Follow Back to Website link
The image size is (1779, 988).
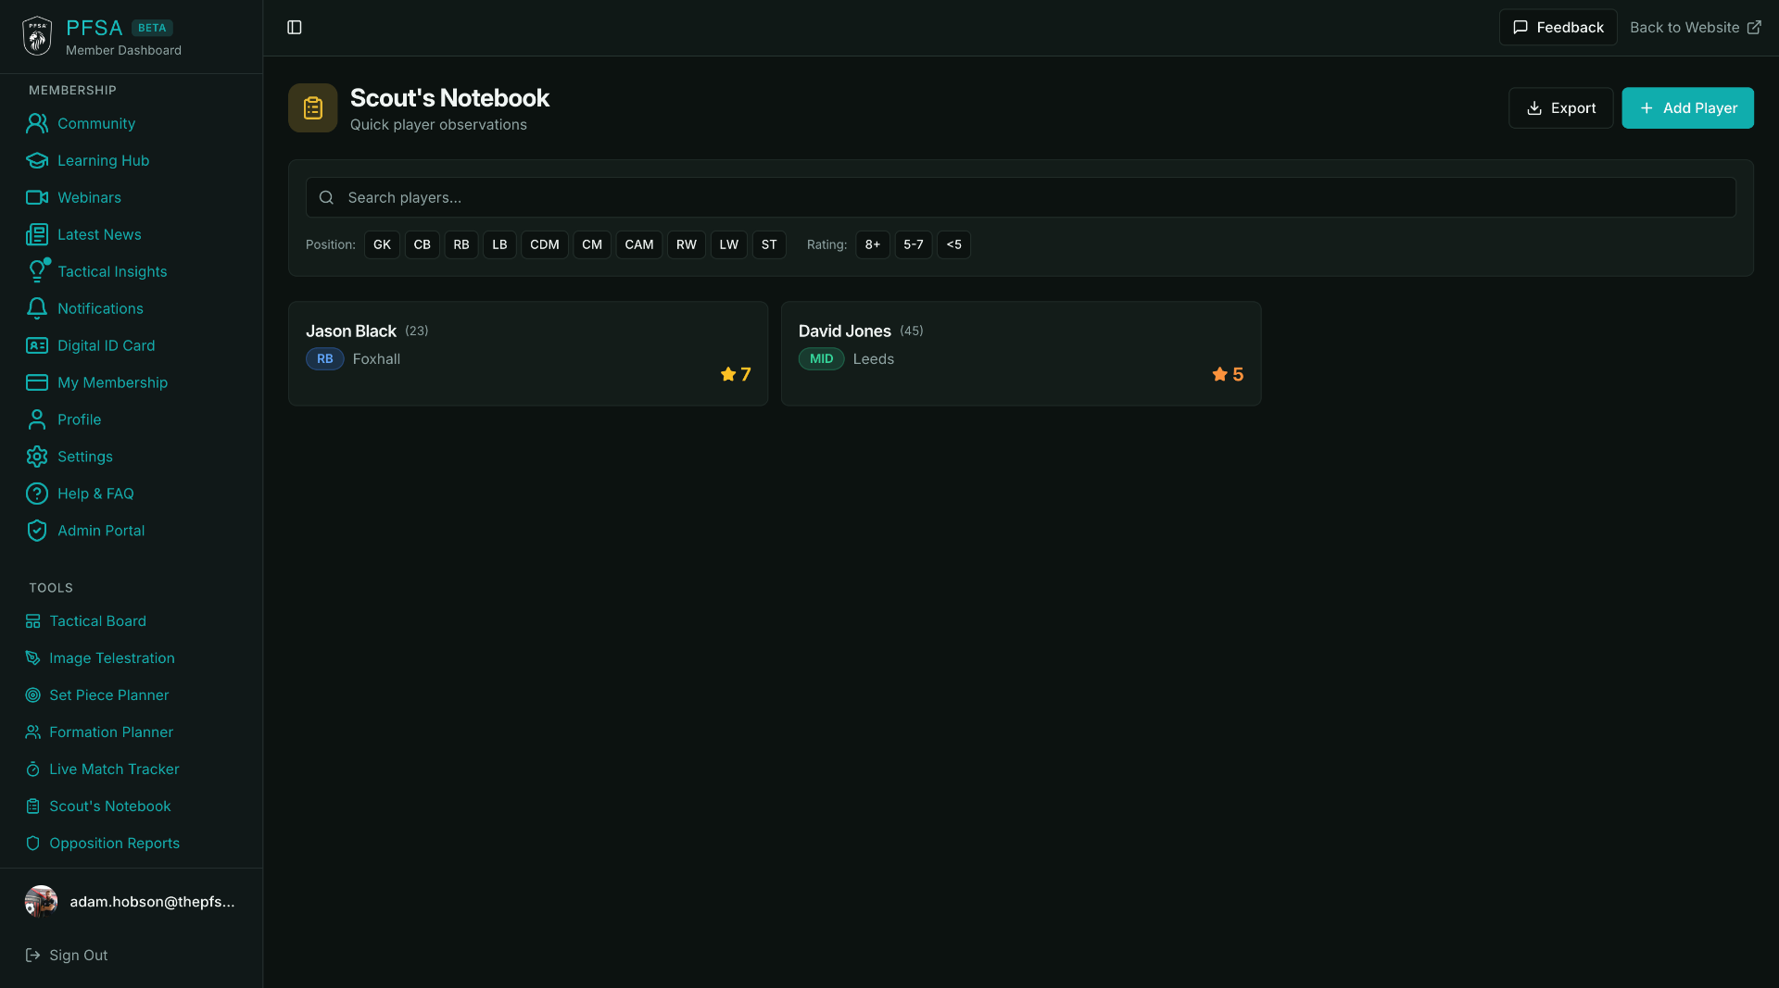click(1696, 28)
